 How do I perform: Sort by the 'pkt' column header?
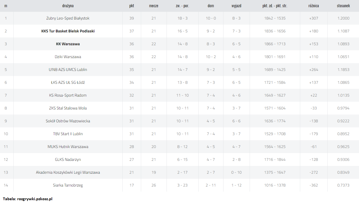click(132, 6)
